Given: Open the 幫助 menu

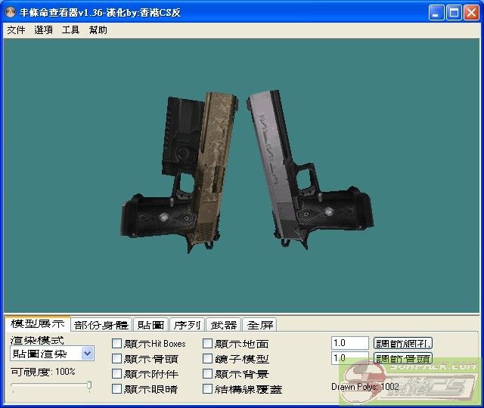Looking at the screenshot, I should click(x=98, y=30).
